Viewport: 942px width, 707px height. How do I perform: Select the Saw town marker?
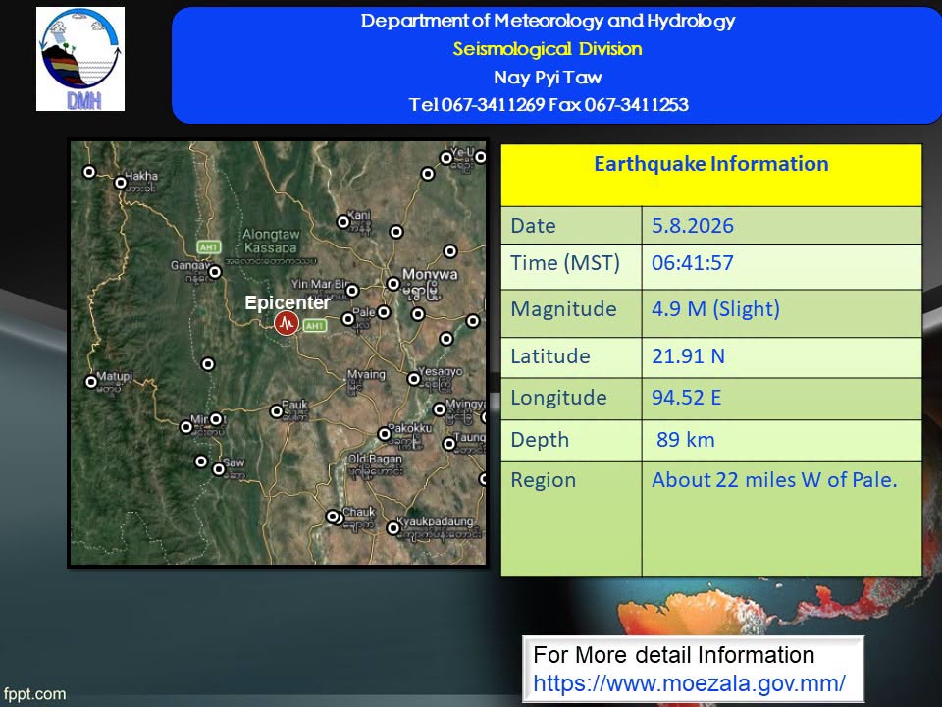tap(219, 469)
